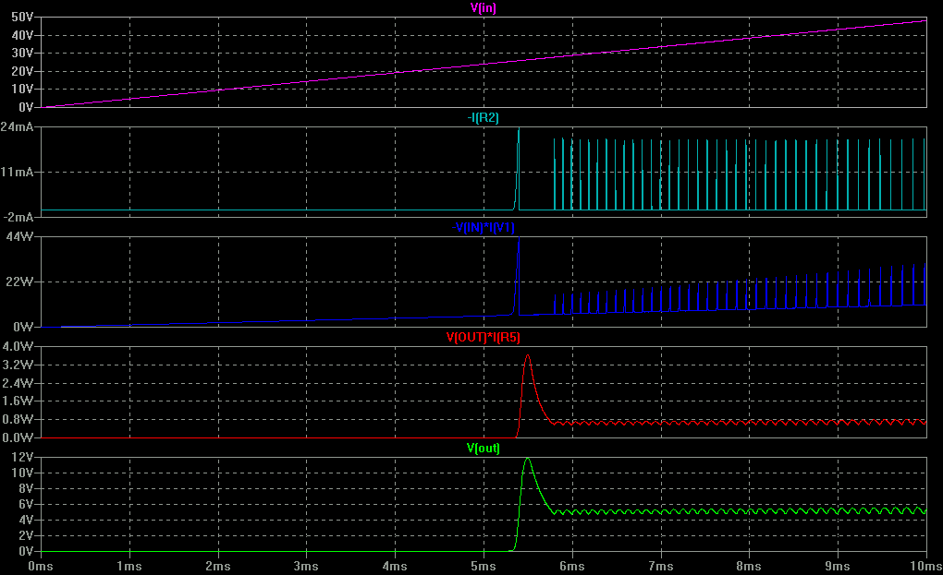
Task: Select the V(OUT)*I(R5) trace label
Action: point(483,337)
